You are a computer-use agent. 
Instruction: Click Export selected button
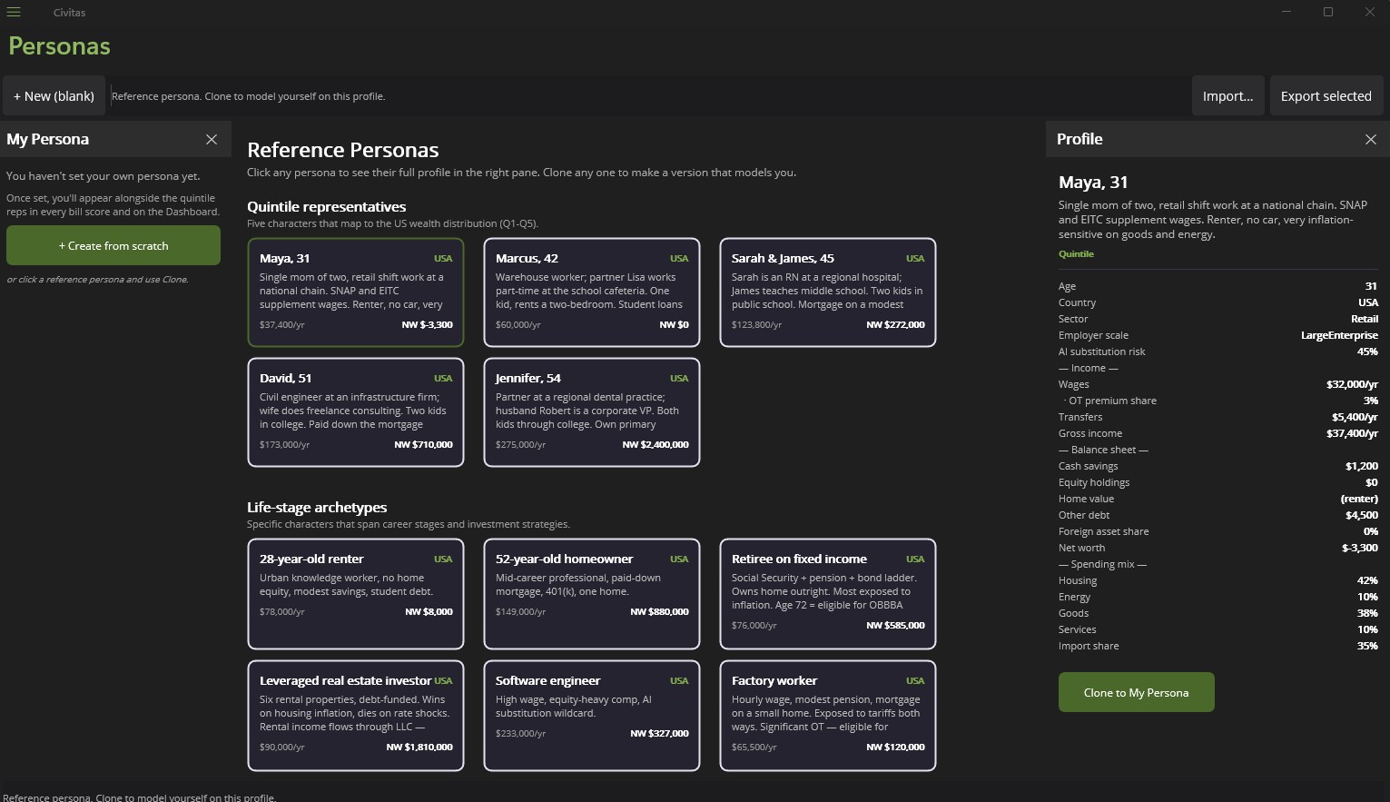click(1326, 95)
